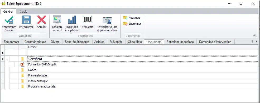This screenshot has height=103, width=260.
Task: Collapse the Certificat folder node
Action: pyautogui.click(x=7, y=59)
